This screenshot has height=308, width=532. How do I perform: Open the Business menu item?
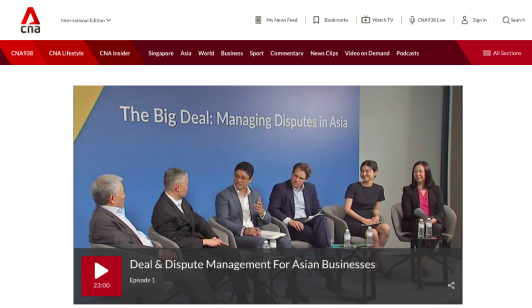232,53
